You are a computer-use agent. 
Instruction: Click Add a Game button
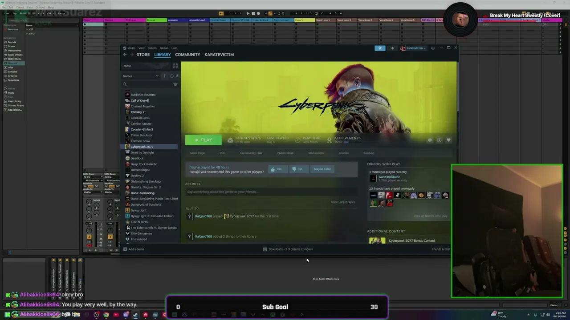[x=134, y=249]
